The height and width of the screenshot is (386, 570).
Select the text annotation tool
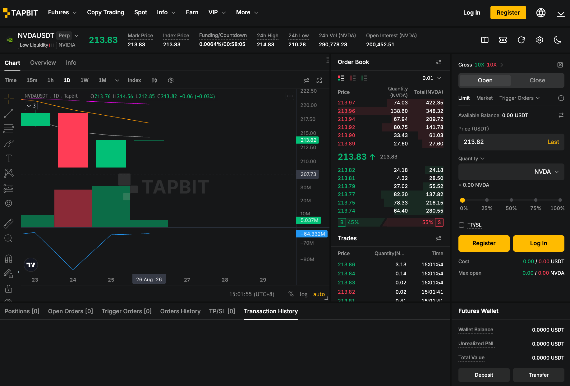9,159
